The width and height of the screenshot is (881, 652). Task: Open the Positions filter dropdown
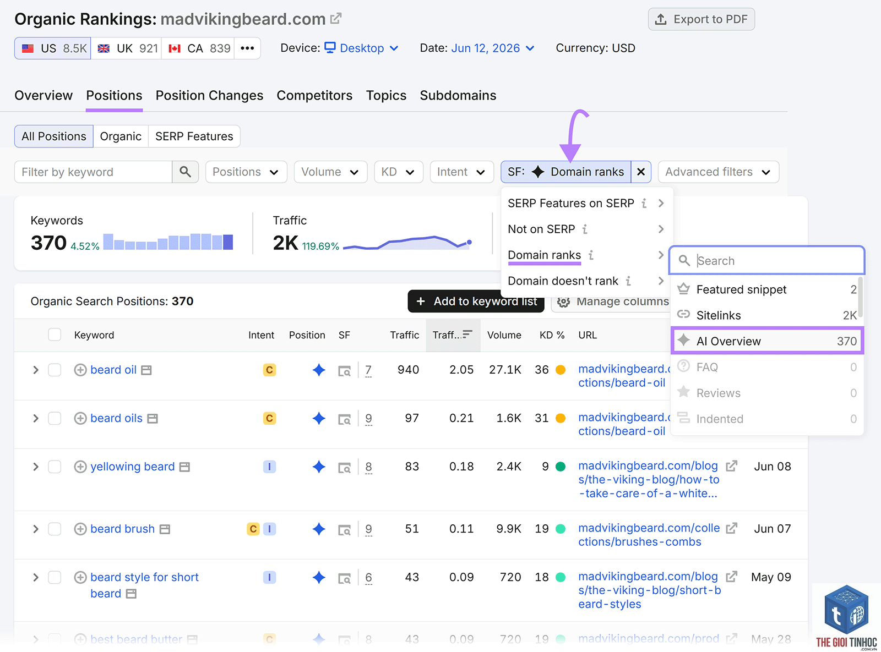pos(246,172)
